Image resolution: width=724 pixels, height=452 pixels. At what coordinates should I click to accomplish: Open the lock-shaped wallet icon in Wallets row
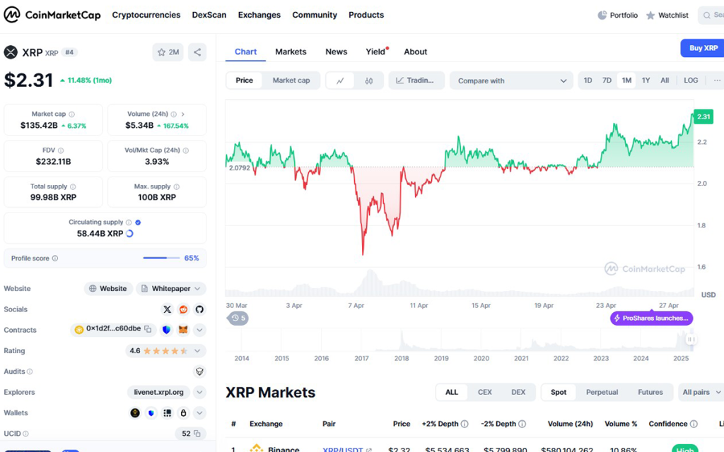point(183,412)
